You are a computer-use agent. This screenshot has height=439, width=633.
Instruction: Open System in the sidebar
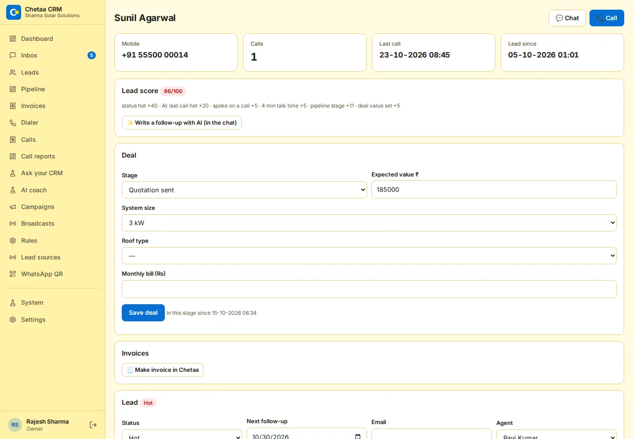click(53, 302)
